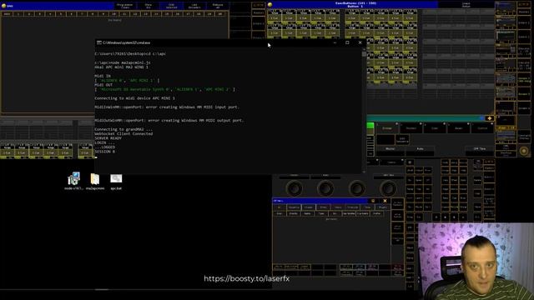Switch DMX sheet to page 20
The image size is (534, 300).
[220, 14]
